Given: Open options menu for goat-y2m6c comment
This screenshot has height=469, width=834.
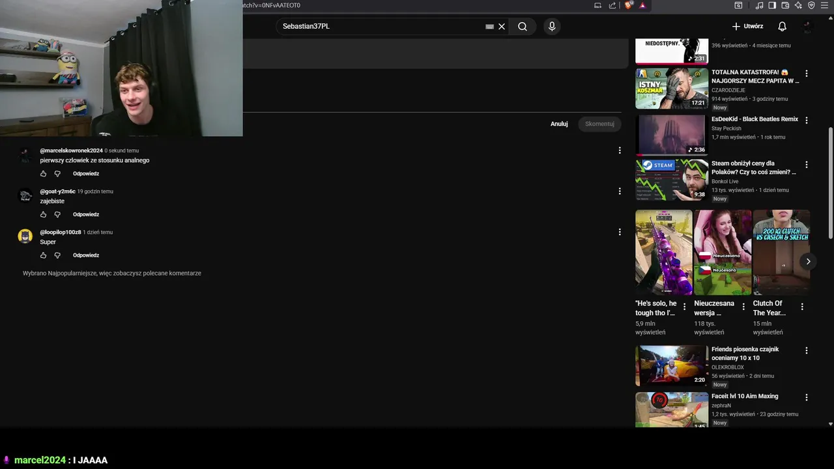Looking at the screenshot, I should point(620,191).
